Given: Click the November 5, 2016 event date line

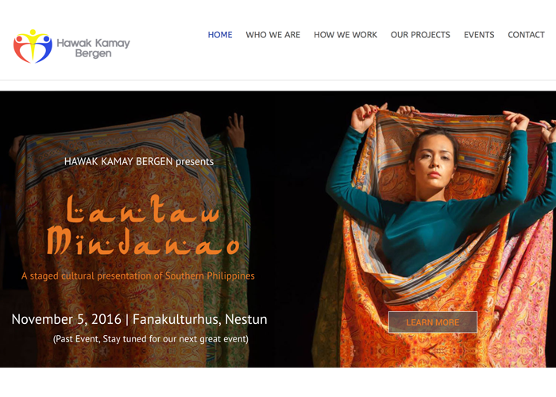Looking at the screenshot, I should point(139,319).
